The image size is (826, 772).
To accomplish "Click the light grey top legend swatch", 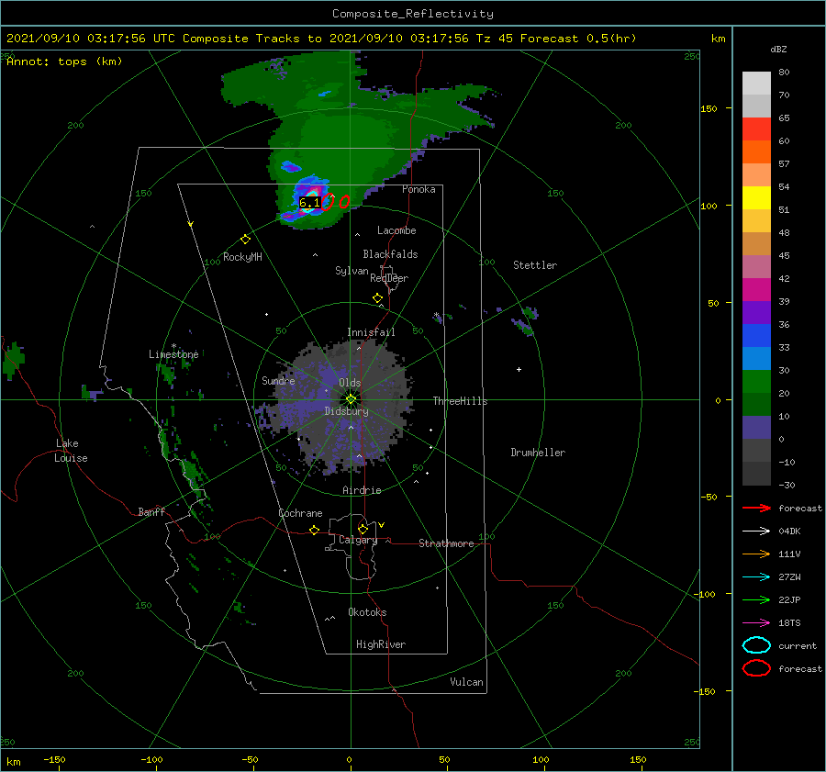I will coord(756,84).
